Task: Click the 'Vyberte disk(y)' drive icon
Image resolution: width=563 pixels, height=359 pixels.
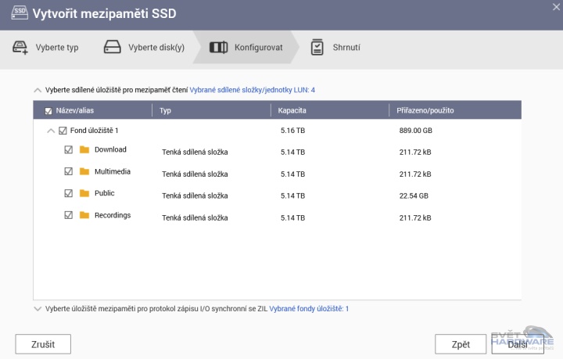Action: point(113,48)
